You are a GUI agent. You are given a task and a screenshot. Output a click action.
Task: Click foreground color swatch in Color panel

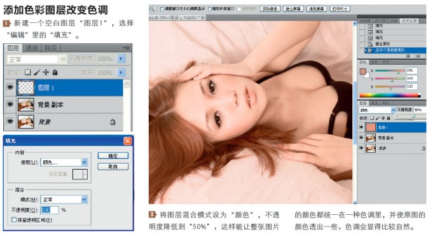[x=362, y=72]
